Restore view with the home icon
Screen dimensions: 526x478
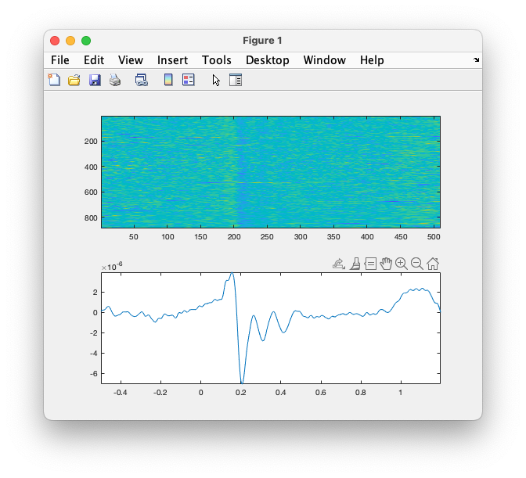432,264
